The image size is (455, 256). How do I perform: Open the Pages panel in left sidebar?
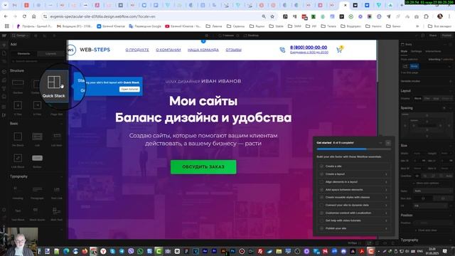coord(4,53)
